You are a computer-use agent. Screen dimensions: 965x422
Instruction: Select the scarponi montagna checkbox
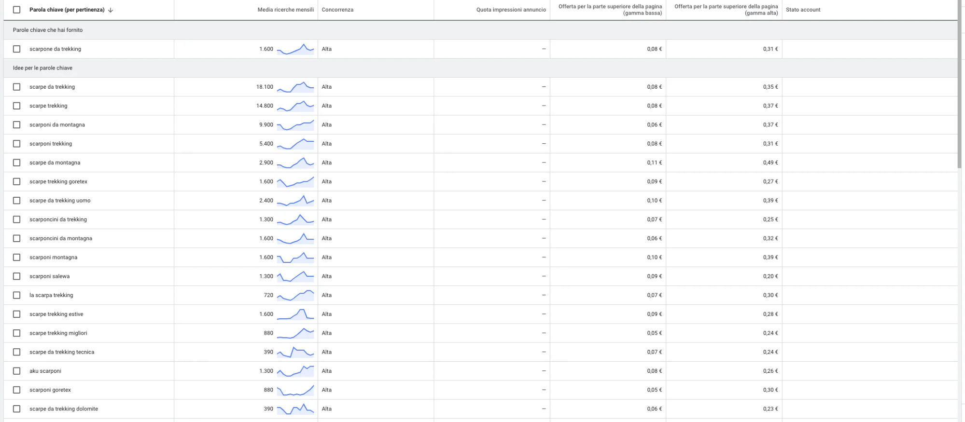17,257
